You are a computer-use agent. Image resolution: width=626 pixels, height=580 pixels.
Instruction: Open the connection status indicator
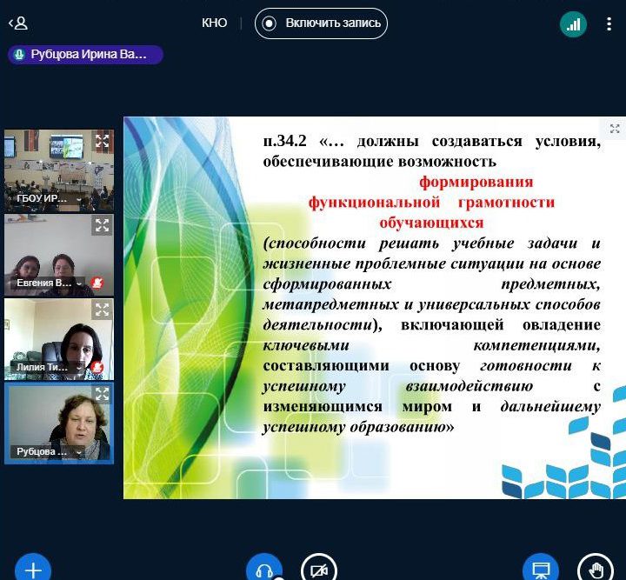coord(572,24)
